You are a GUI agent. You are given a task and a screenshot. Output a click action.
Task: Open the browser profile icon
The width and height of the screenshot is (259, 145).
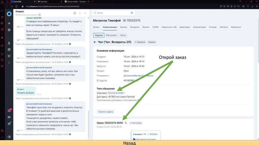click(x=248, y=6)
